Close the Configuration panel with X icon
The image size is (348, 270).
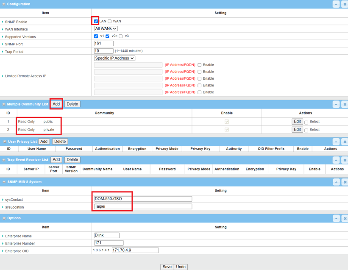[x=345, y=4]
